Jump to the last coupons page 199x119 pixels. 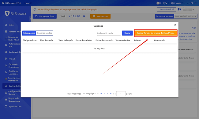[111, 94]
